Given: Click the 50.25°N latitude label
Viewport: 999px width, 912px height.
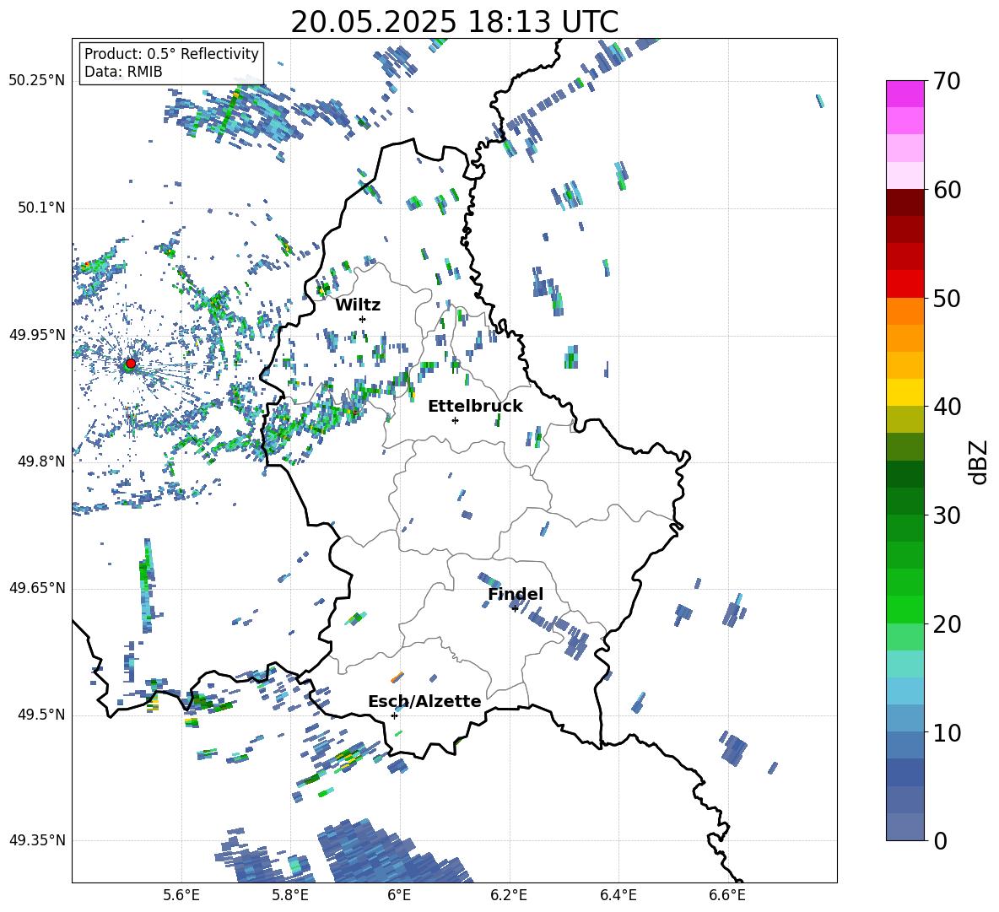Looking at the screenshot, I should point(37,80).
